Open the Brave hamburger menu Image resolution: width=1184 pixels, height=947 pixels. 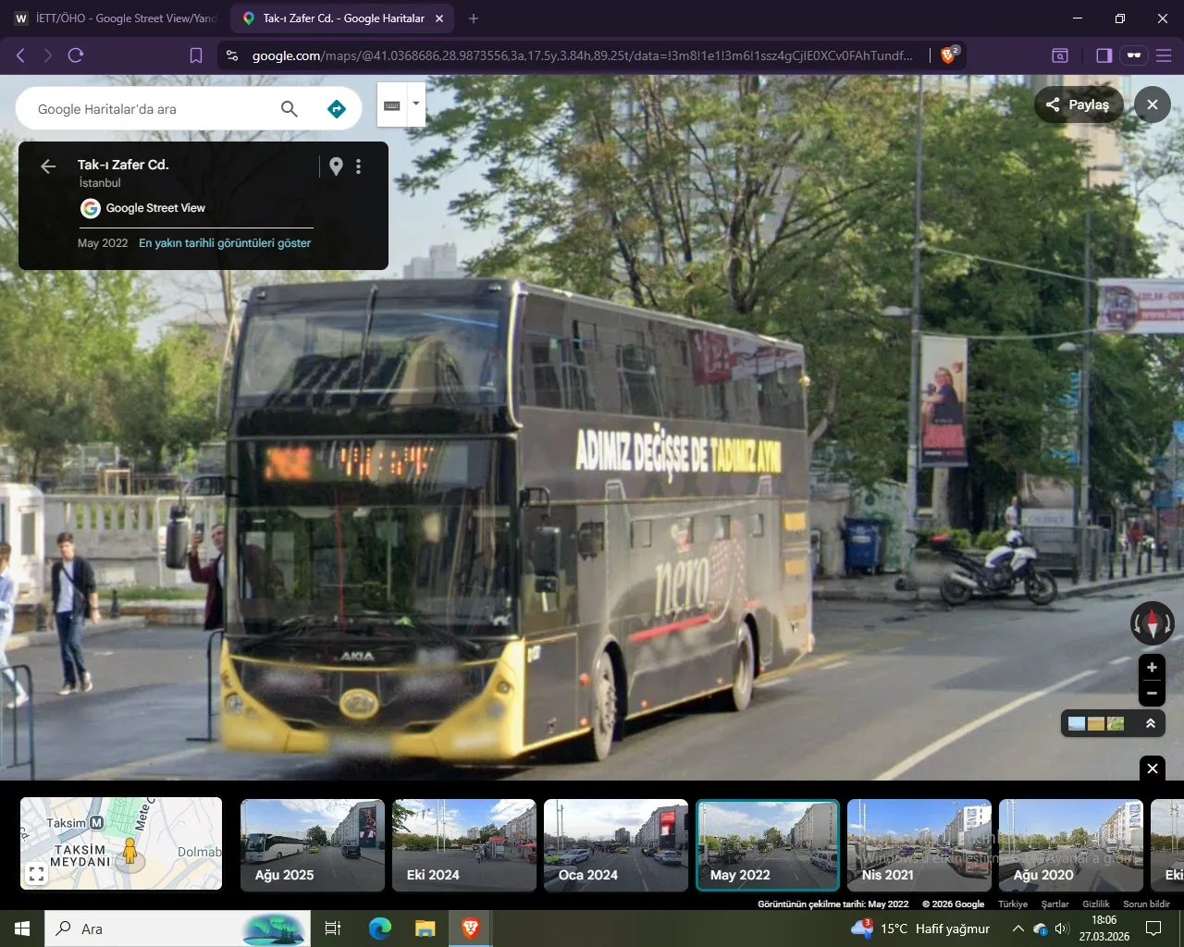pos(1164,55)
